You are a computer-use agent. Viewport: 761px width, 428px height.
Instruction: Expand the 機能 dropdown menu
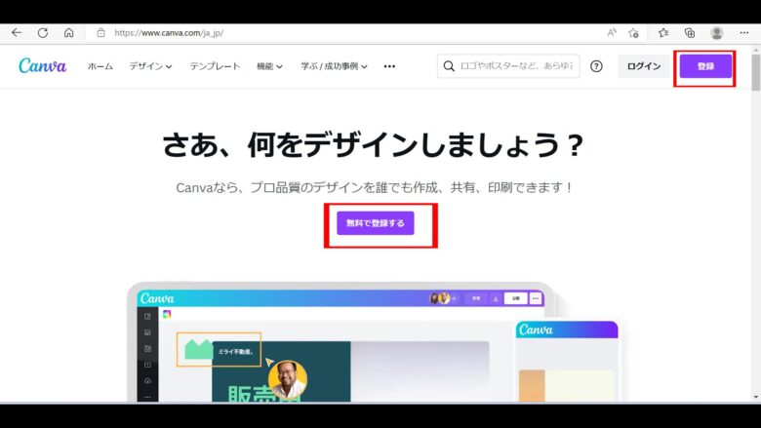[269, 66]
